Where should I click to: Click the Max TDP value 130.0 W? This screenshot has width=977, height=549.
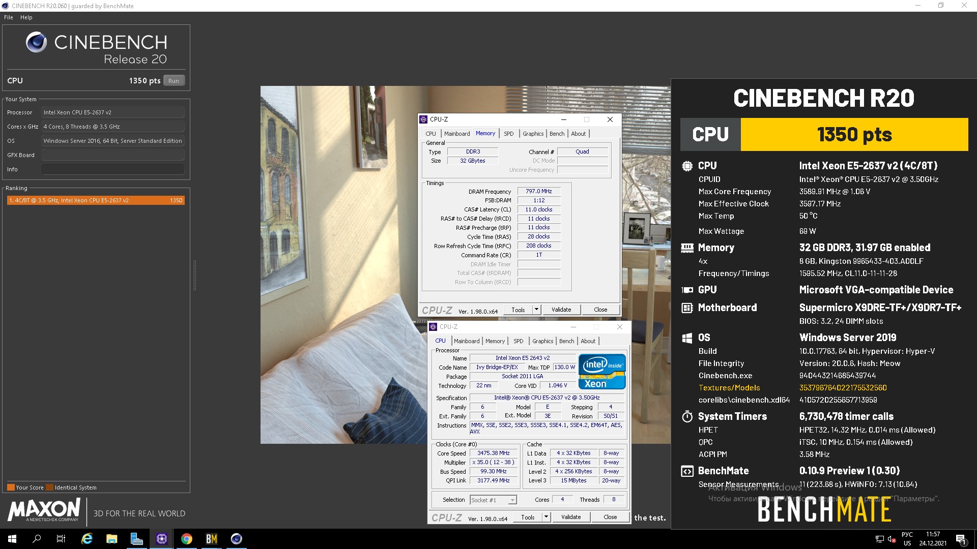coord(564,367)
